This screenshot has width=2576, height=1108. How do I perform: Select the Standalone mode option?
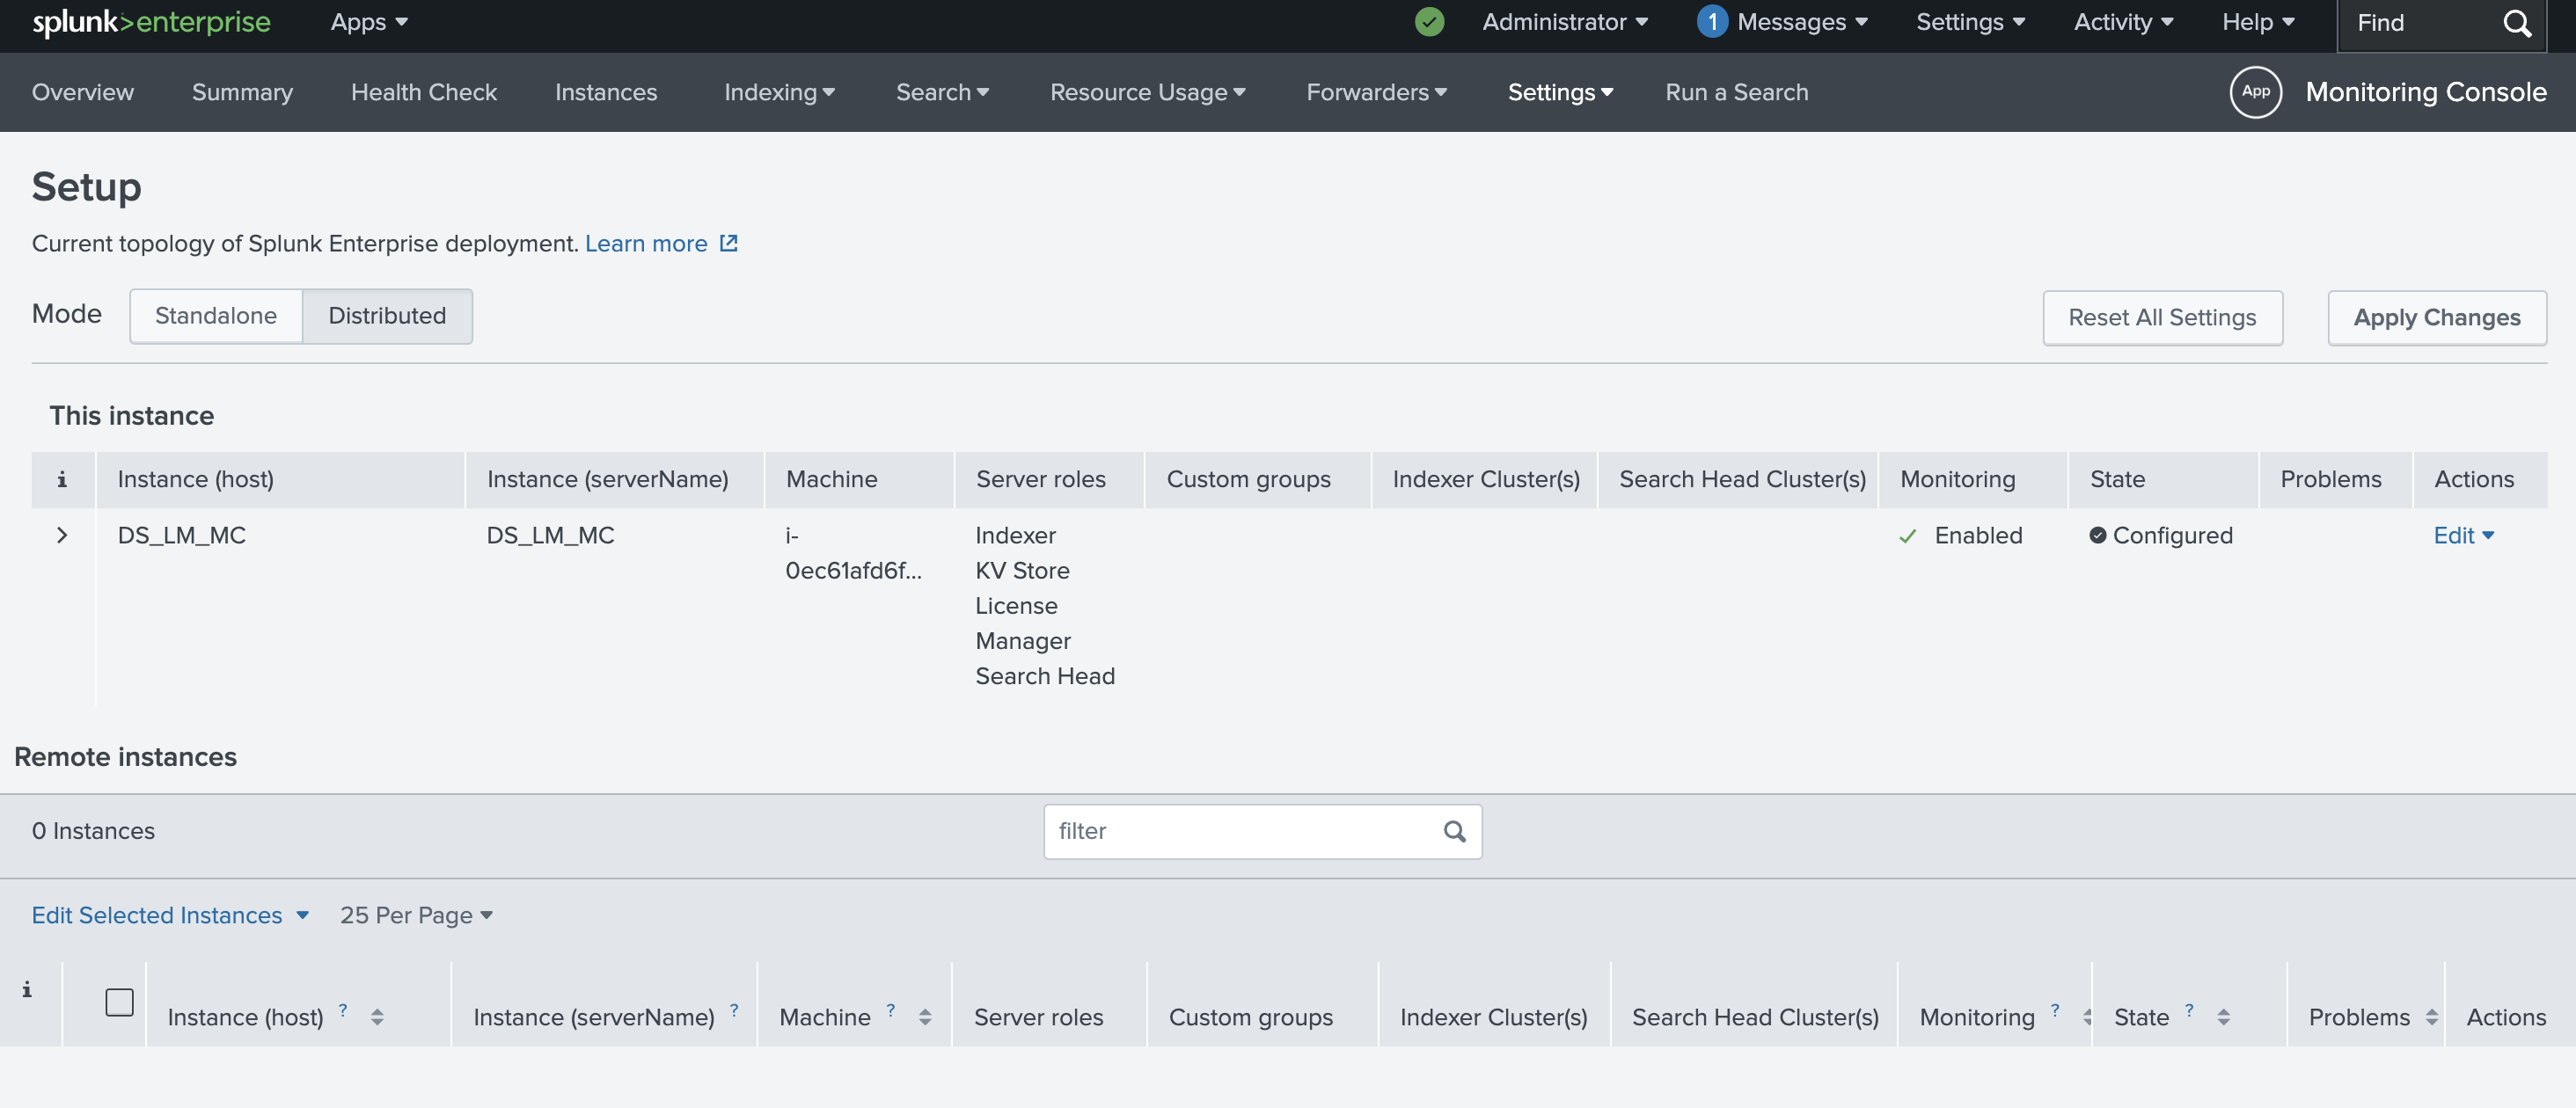[x=215, y=316]
